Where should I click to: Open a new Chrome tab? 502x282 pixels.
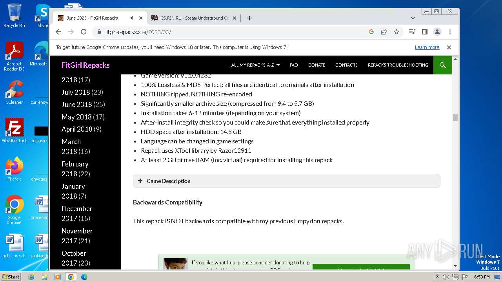[249, 18]
